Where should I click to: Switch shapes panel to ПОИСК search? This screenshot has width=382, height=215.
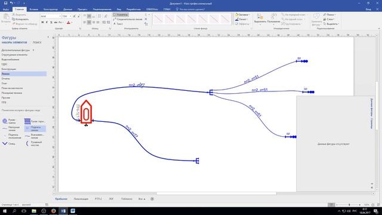point(37,42)
